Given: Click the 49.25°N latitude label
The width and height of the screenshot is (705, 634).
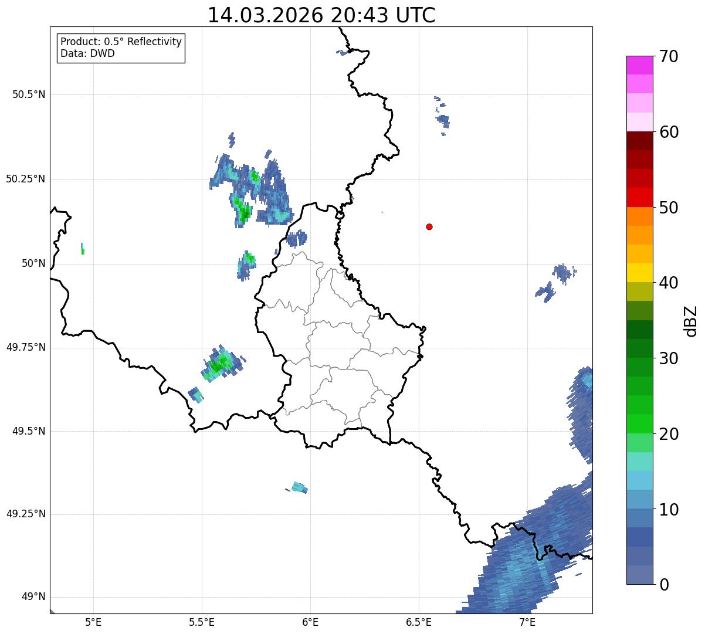Looking at the screenshot, I should click(x=25, y=514).
